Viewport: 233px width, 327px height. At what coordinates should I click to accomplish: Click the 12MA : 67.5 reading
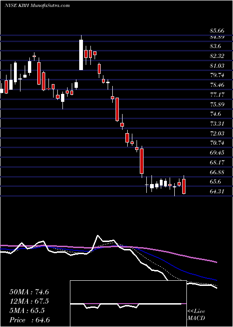[x=29, y=301]
